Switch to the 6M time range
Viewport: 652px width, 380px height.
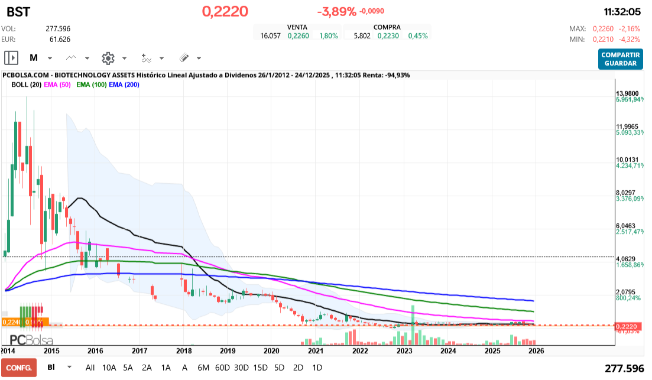[203, 367]
